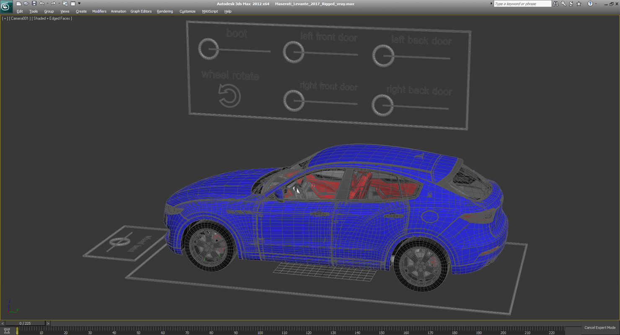Viewport: 620px width, 335px height.
Task: Open the Redo history dropdown arrow
Action: pyautogui.click(x=59, y=4)
